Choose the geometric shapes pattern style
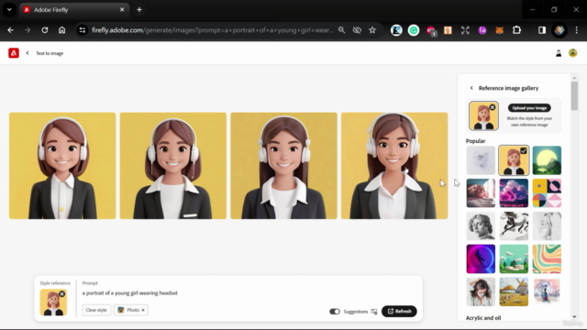The width and height of the screenshot is (587, 330). pyautogui.click(x=547, y=193)
